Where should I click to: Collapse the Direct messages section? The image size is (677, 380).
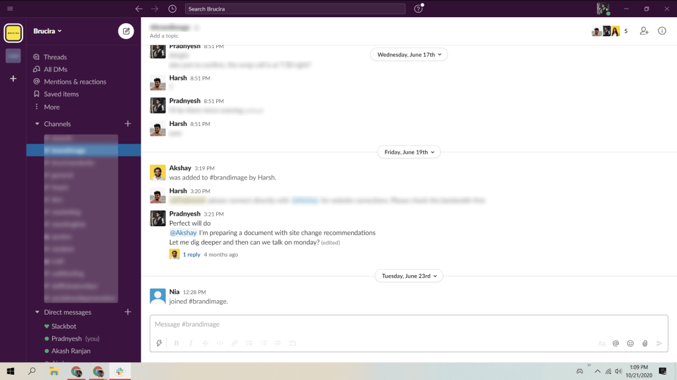click(x=37, y=312)
